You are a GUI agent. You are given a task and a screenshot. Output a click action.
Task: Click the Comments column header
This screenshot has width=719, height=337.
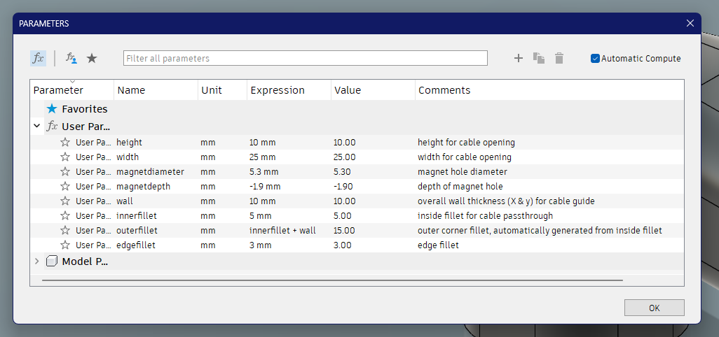pos(549,90)
